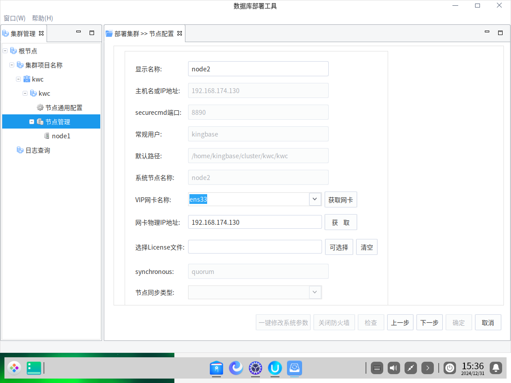Open the on-screen keyboard tray icon
The height and width of the screenshot is (383, 511).
tap(377, 368)
